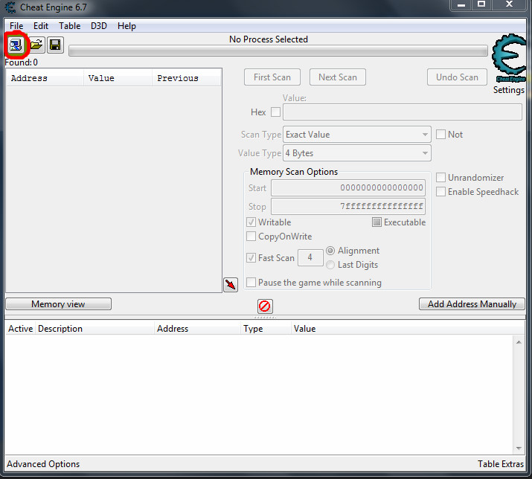Click the Found: 0 label
532x479 pixels.
point(21,62)
